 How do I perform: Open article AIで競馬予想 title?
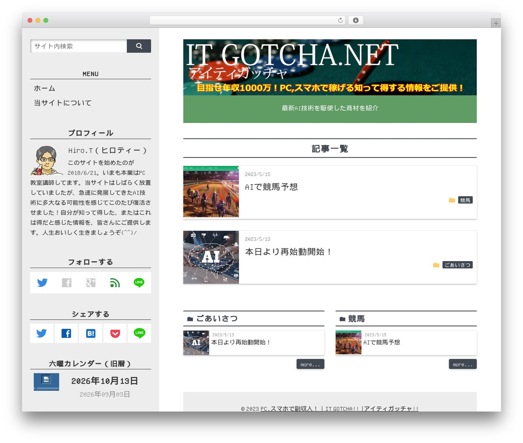point(271,187)
